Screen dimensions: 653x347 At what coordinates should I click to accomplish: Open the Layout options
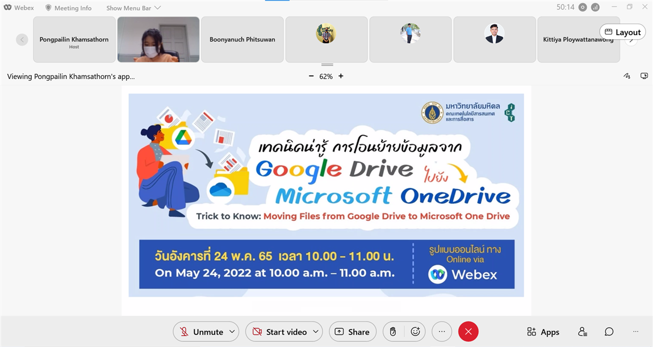click(x=622, y=32)
